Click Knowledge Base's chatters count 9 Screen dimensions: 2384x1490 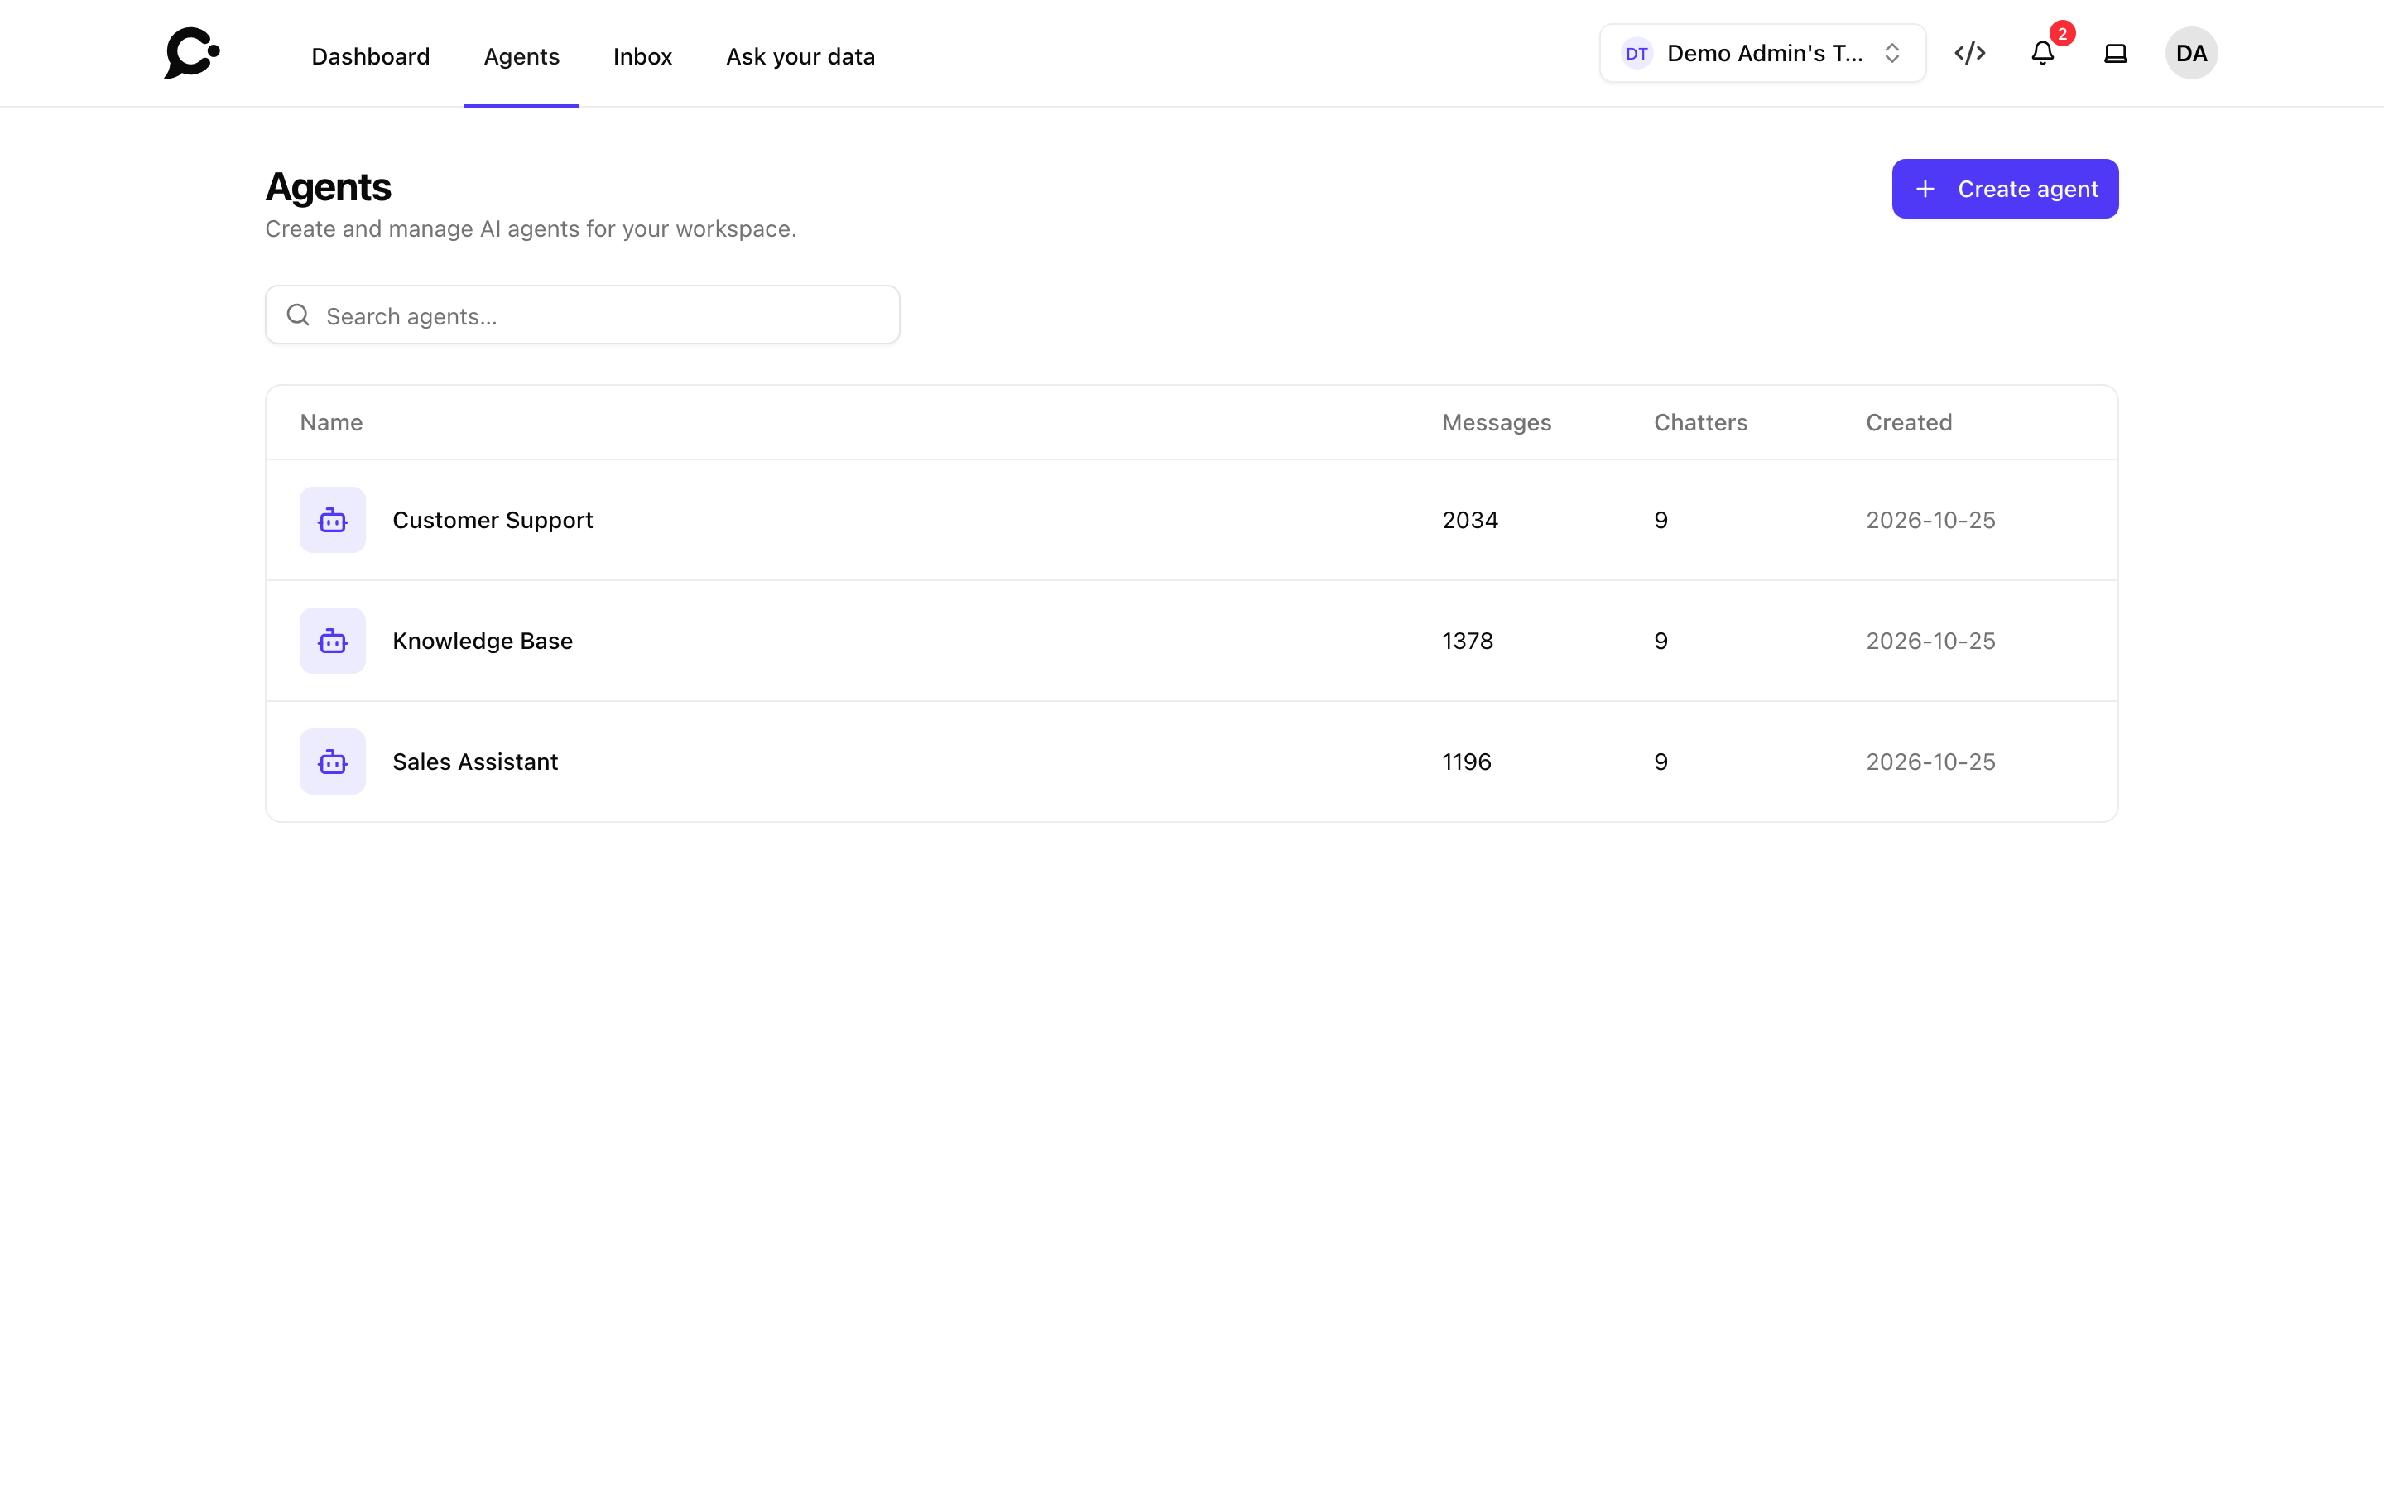click(1661, 641)
